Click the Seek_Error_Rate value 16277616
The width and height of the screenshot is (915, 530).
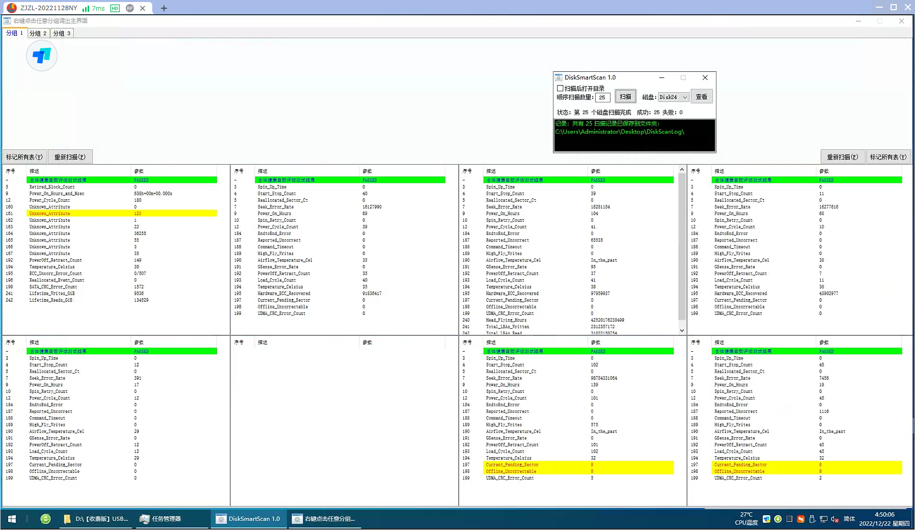click(828, 207)
